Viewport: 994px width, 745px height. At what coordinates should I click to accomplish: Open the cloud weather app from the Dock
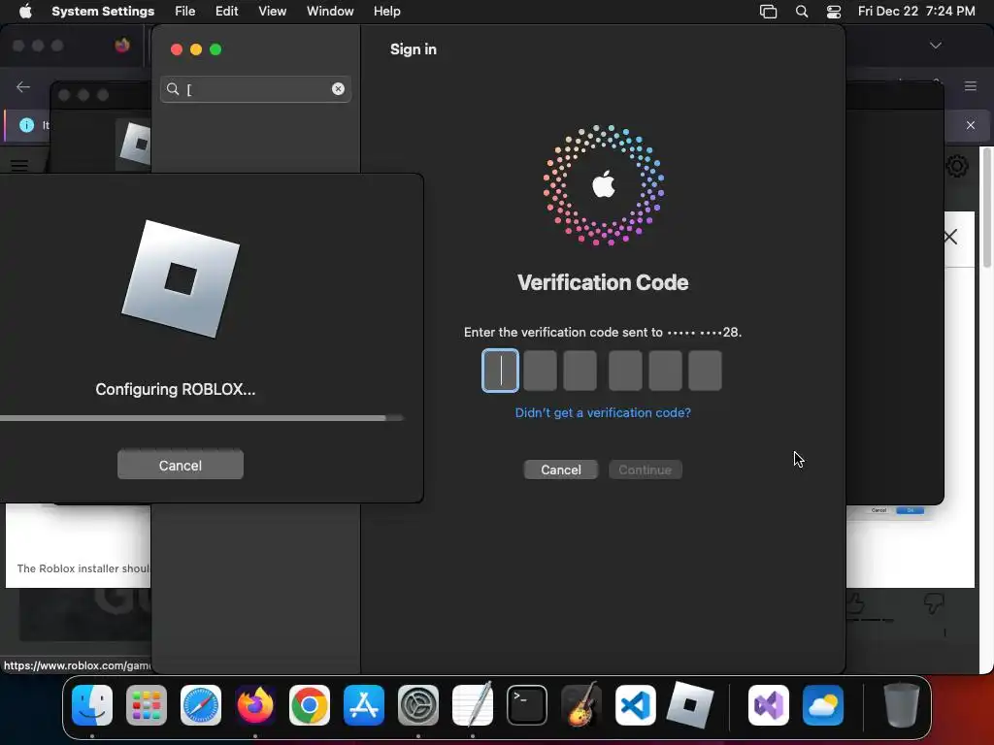coord(823,705)
